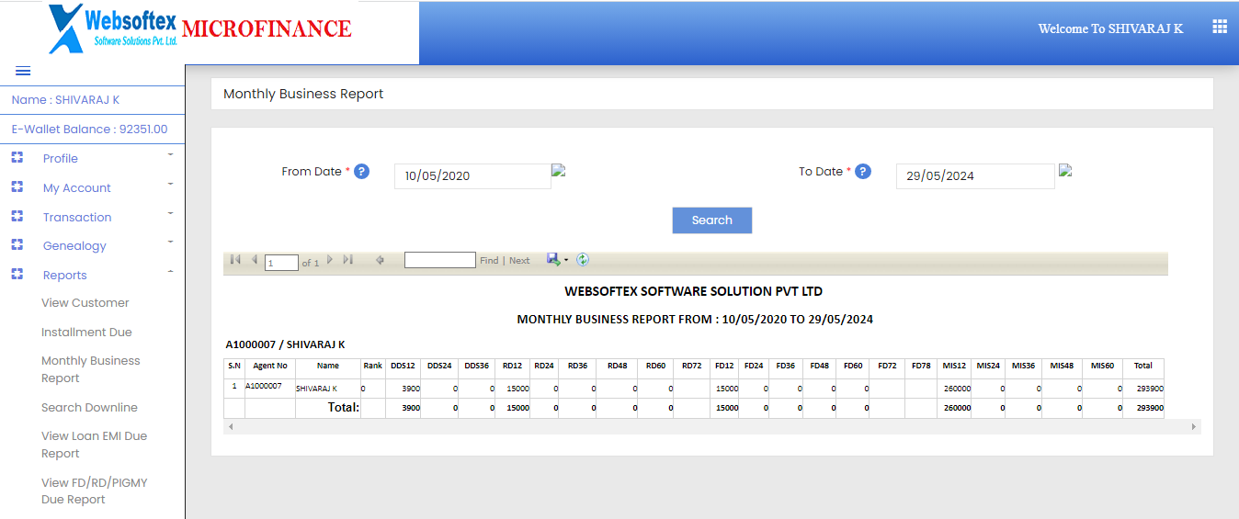Open Monthly Business Report link

tap(91, 369)
